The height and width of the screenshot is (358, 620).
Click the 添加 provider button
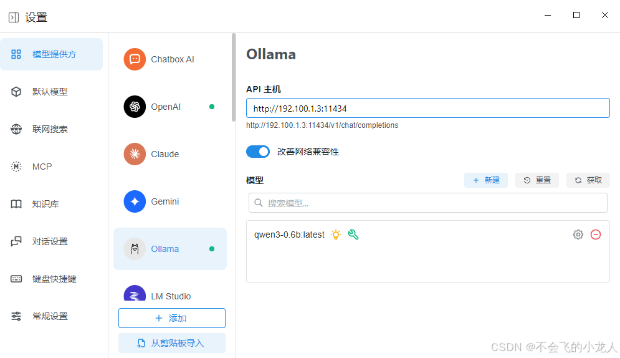(172, 318)
